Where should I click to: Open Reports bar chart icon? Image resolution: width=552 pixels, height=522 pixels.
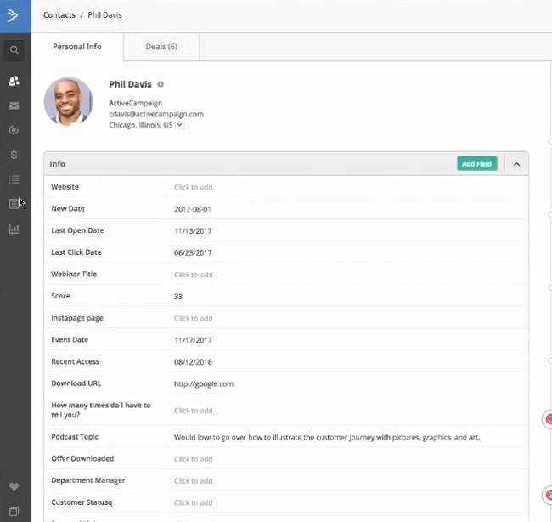pyautogui.click(x=14, y=229)
